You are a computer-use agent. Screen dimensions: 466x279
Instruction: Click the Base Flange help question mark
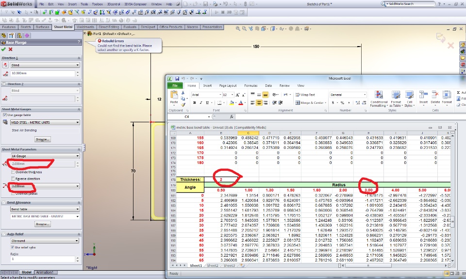[x=79, y=42]
